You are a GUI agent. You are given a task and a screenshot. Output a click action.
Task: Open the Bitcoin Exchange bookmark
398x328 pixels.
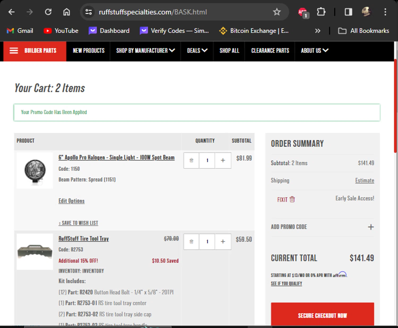[254, 31]
